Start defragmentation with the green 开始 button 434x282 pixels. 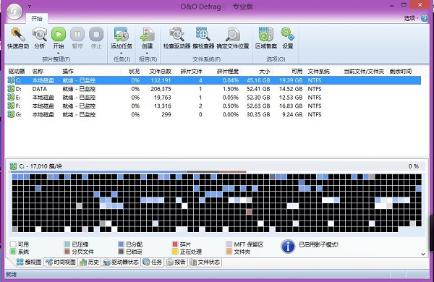[x=59, y=34]
